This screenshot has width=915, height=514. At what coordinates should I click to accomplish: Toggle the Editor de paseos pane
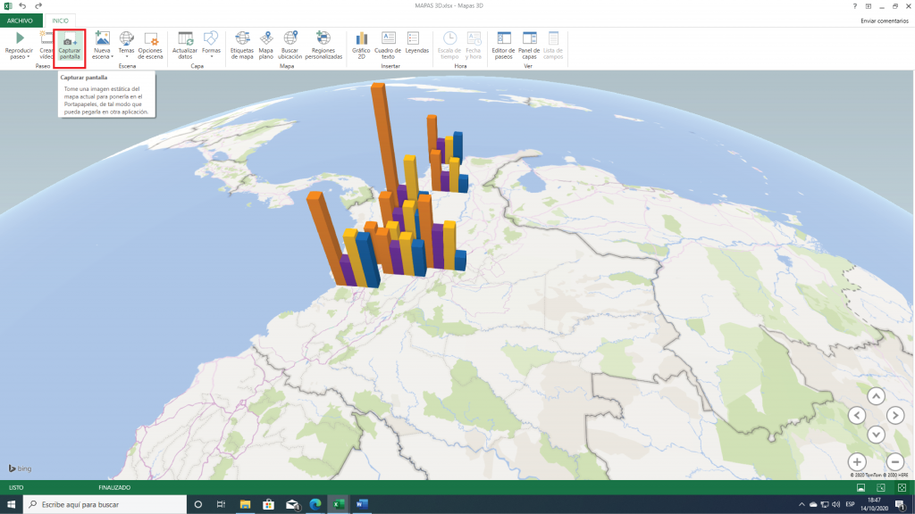[x=504, y=46]
